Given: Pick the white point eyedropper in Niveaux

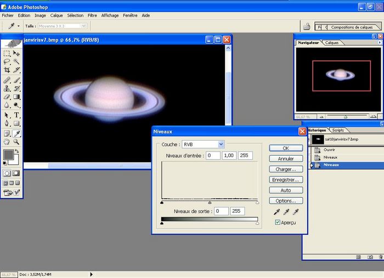Looking at the screenshot, I should [296, 212].
